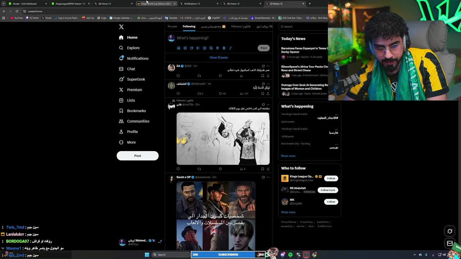Open Discord from taskbar

(x=283, y=255)
